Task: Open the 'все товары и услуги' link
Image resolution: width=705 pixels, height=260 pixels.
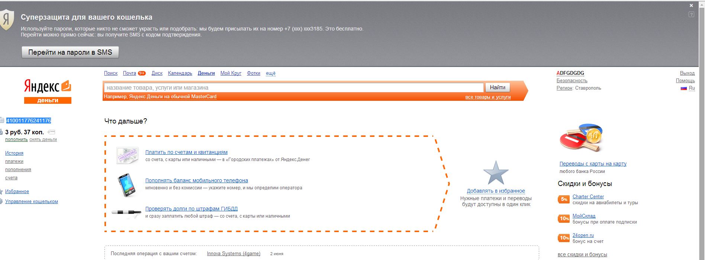Action: point(488,97)
